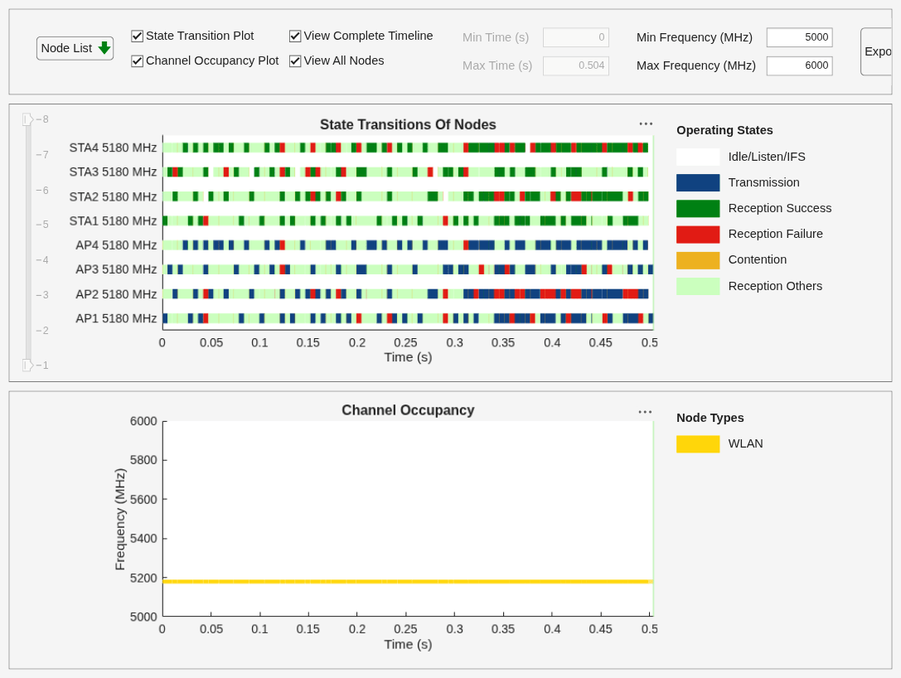Select the STA4 5180 MHz row label

coord(113,148)
